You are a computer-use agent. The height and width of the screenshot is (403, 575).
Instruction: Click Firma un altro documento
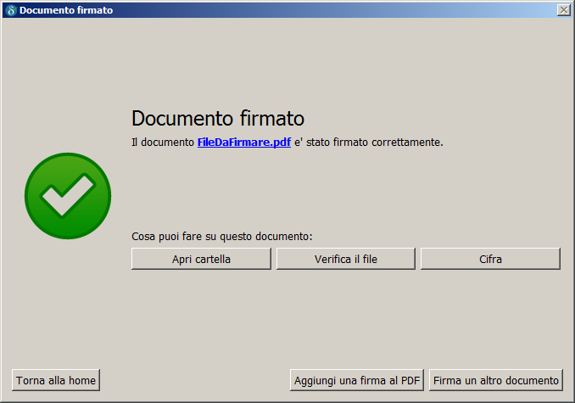[x=496, y=380]
